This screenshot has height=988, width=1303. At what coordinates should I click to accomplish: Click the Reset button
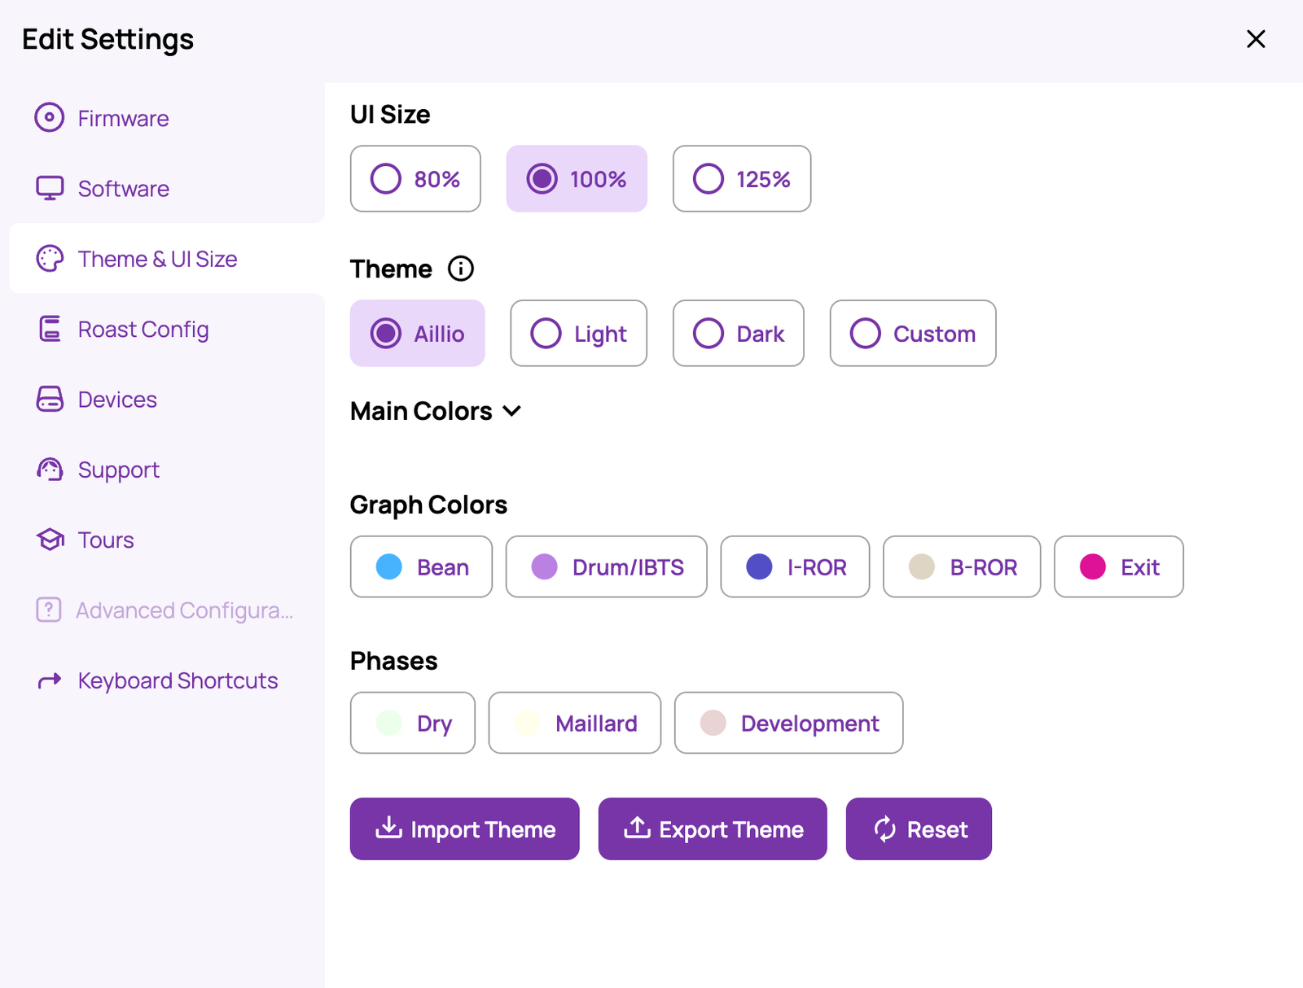(919, 829)
